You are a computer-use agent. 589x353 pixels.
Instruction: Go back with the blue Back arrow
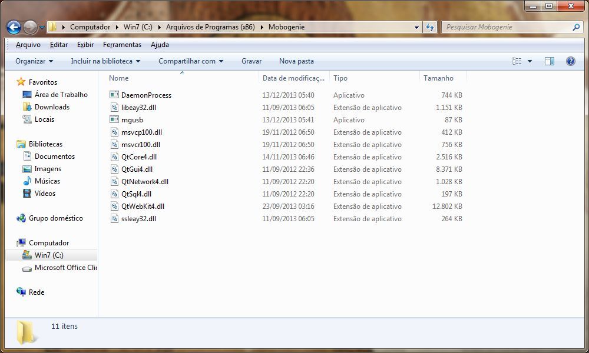pos(14,27)
